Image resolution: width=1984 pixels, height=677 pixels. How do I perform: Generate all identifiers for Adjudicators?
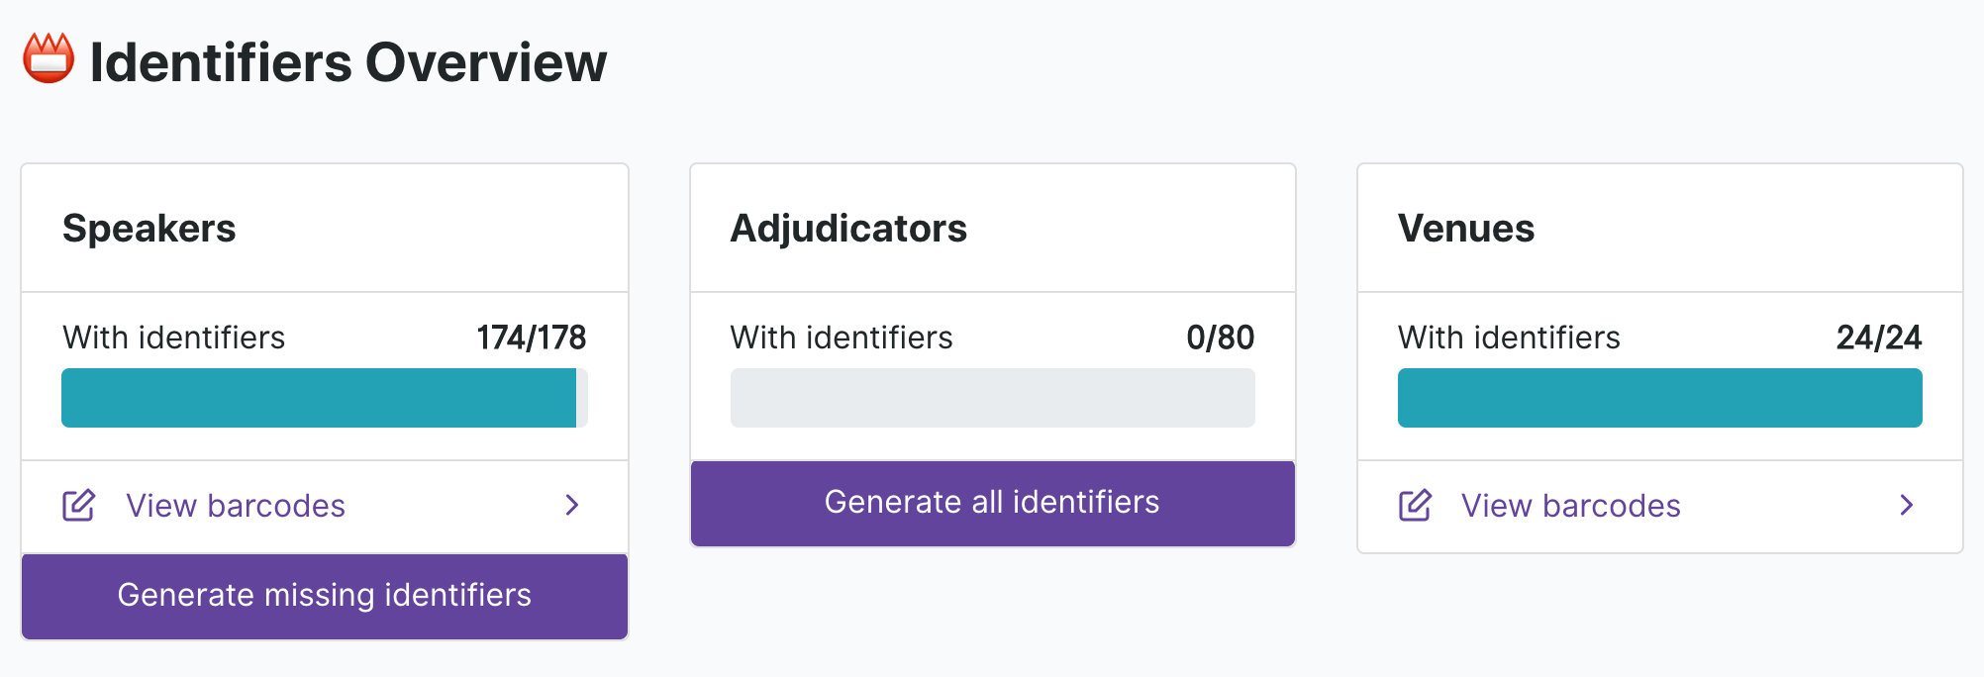(x=993, y=503)
